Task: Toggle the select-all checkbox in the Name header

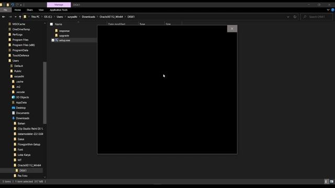Action: (x=51, y=25)
